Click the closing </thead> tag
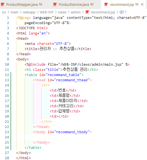 41,127
